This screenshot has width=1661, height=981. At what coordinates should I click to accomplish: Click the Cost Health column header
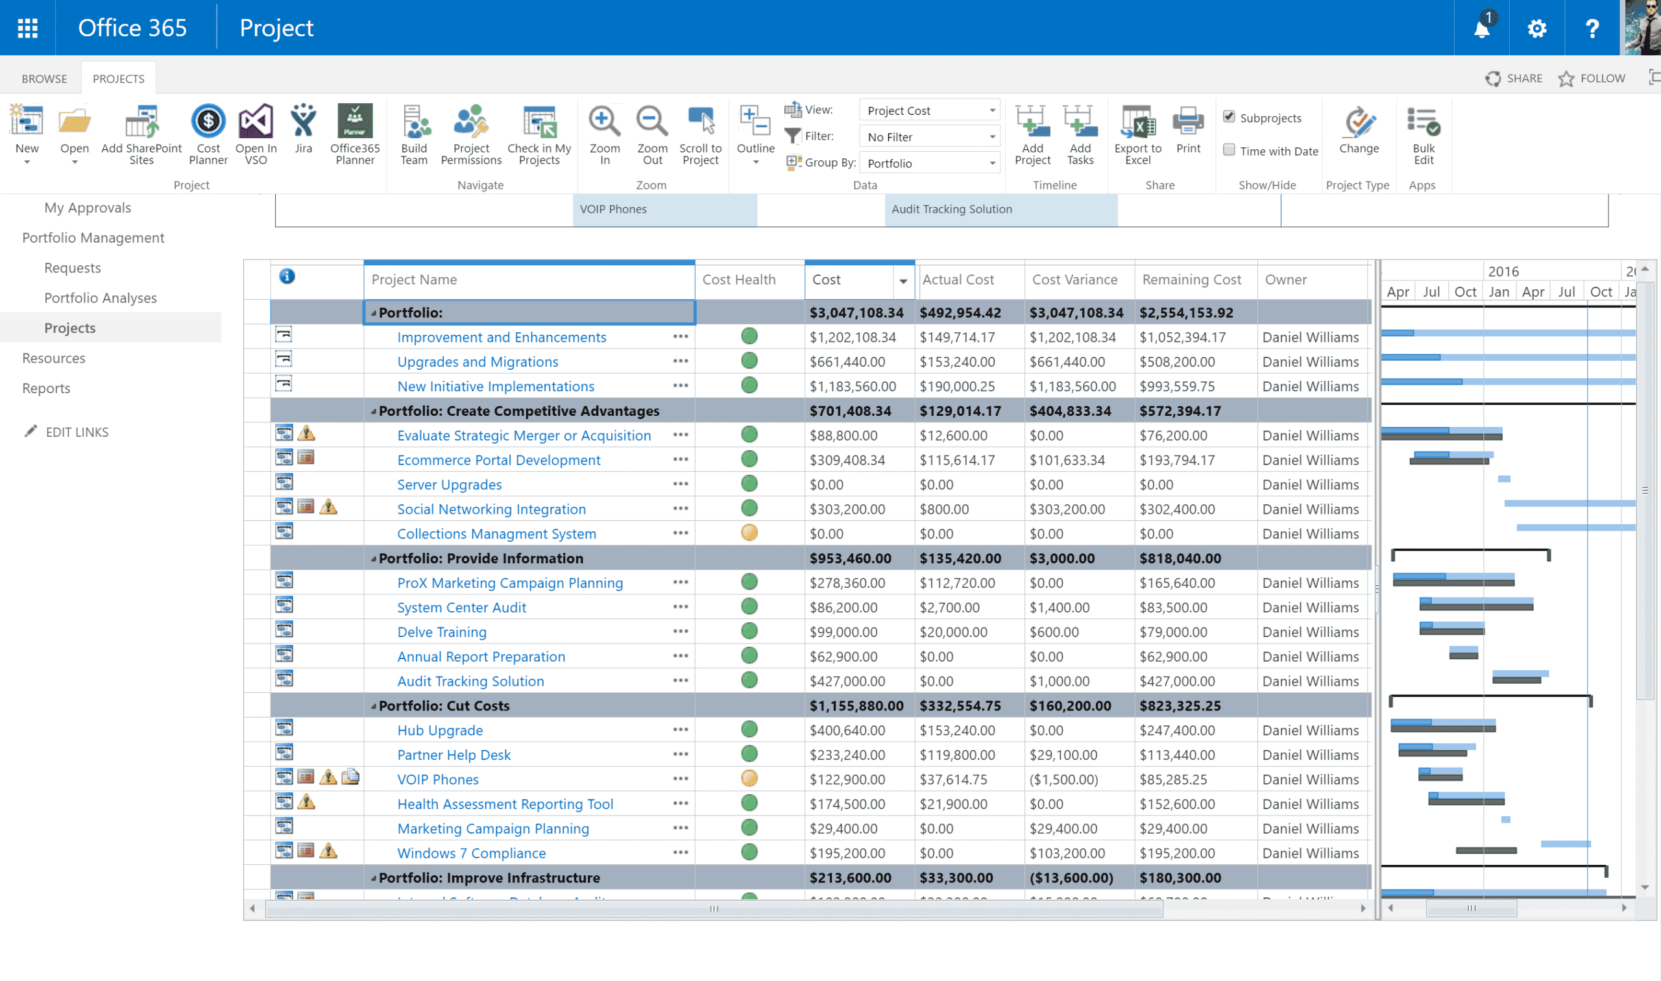pyautogui.click(x=739, y=280)
